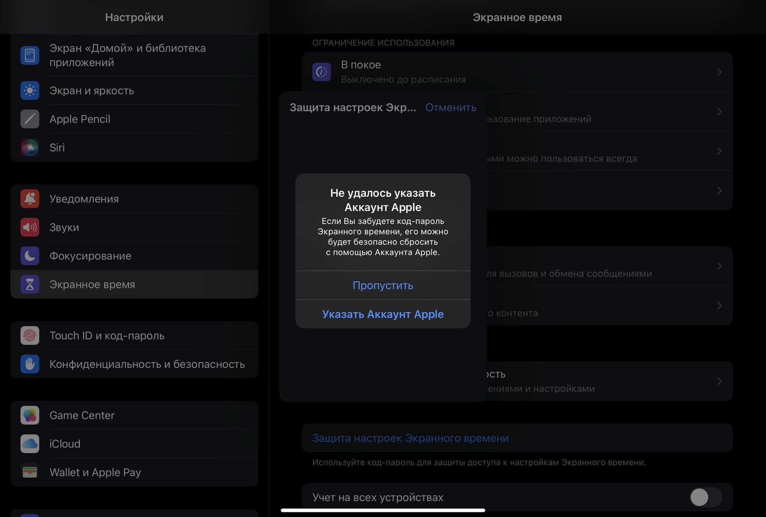Viewport: 766px width, 517px height.
Task: Open chevron of «и настройками» row
Action: (719, 381)
